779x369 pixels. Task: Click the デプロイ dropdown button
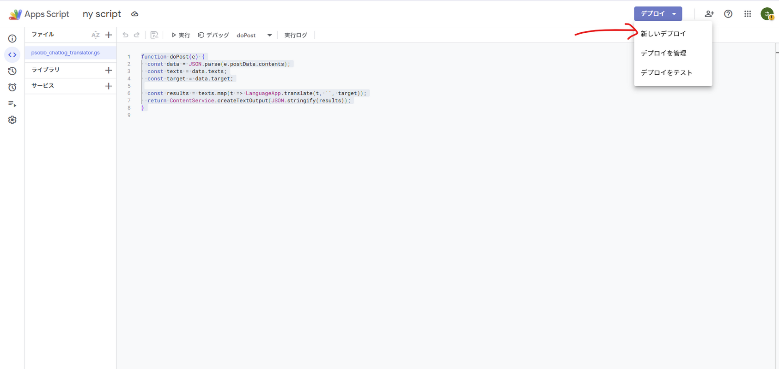click(657, 14)
